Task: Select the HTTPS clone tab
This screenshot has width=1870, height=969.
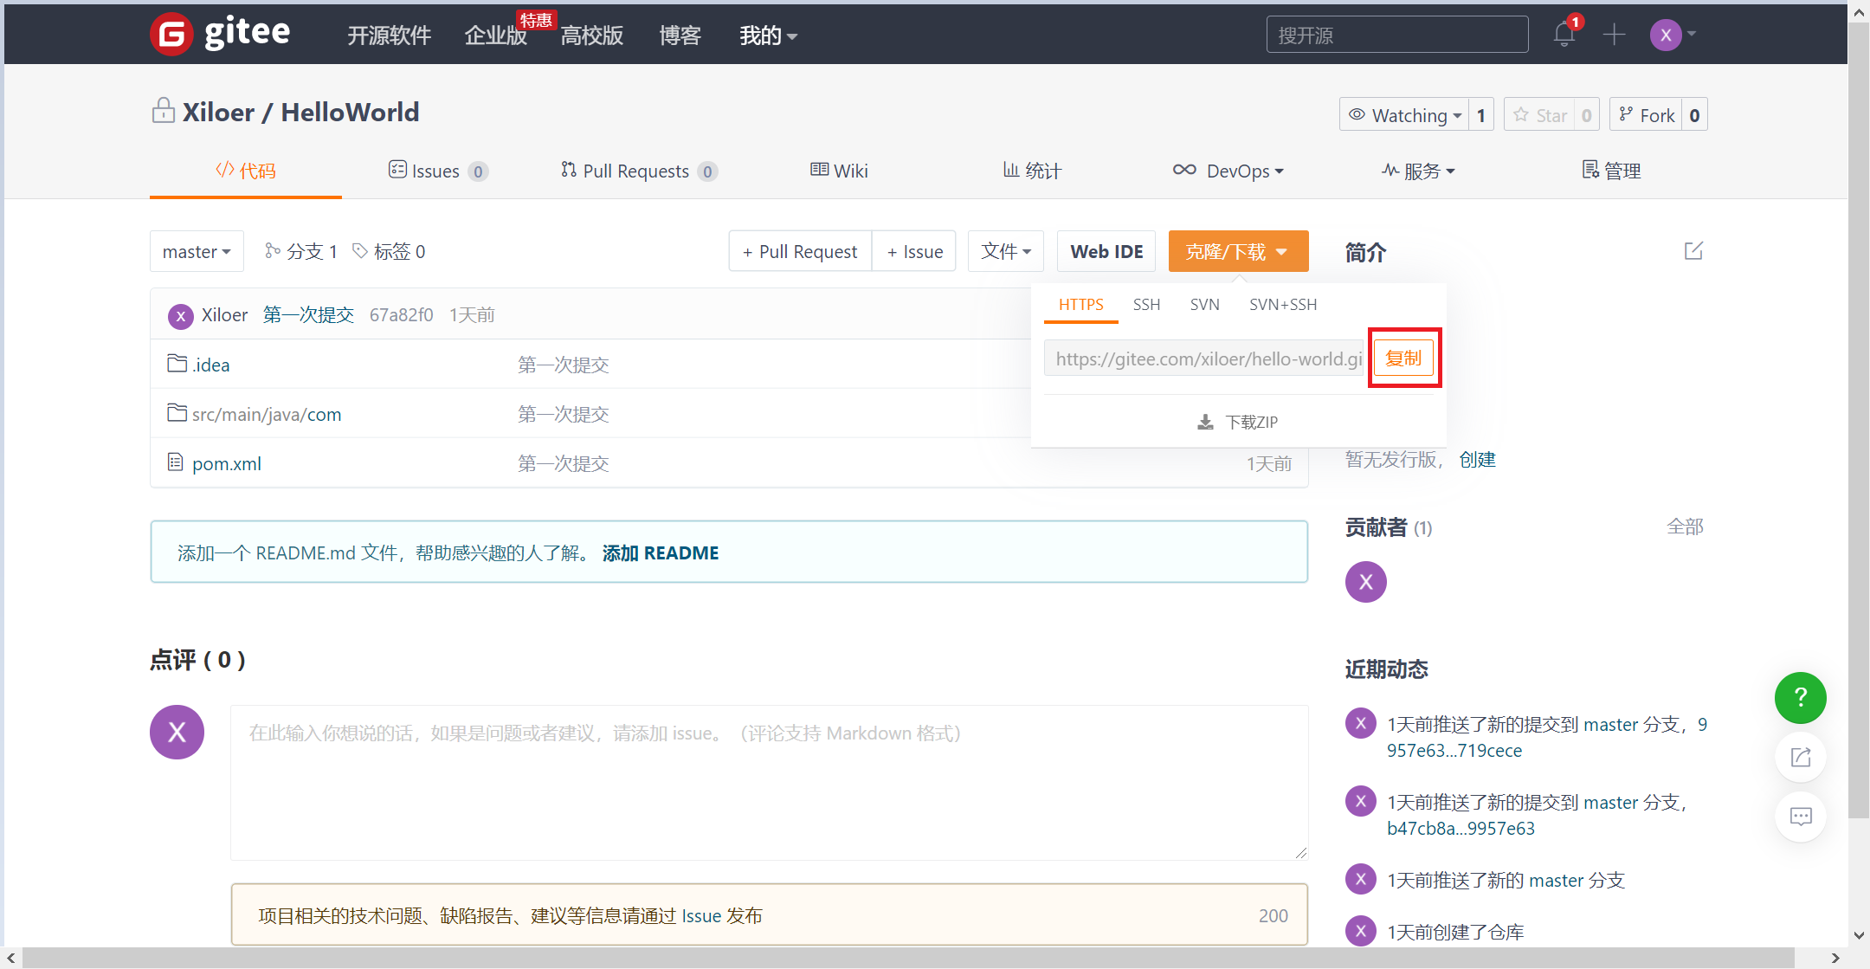Action: (1080, 305)
